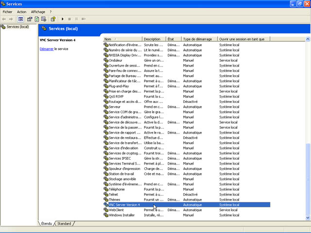The height and width of the screenshot is (233, 311).
Task: Click the Restart service toolbar icon
Action: point(84,19)
